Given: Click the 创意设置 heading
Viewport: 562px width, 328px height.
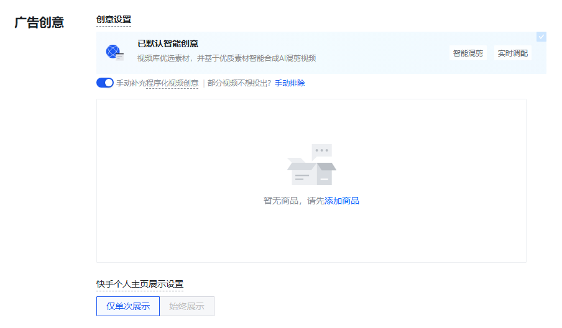Looking at the screenshot, I should pyautogui.click(x=114, y=20).
